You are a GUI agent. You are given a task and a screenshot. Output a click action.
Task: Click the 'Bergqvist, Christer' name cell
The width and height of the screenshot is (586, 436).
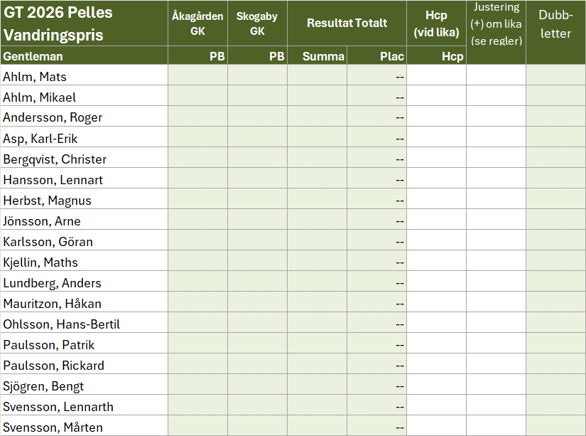point(84,159)
